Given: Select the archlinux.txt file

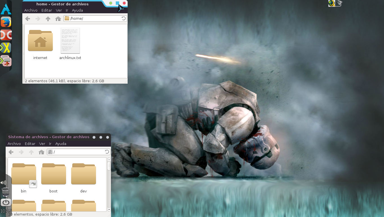Looking at the screenshot, I should pyautogui.click(x=70, y=44).
